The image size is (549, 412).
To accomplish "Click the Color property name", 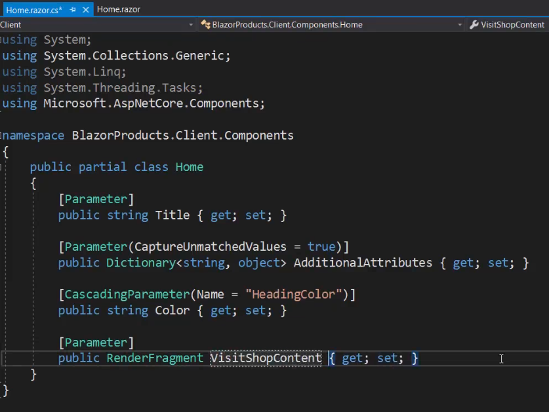I will 173,310.
